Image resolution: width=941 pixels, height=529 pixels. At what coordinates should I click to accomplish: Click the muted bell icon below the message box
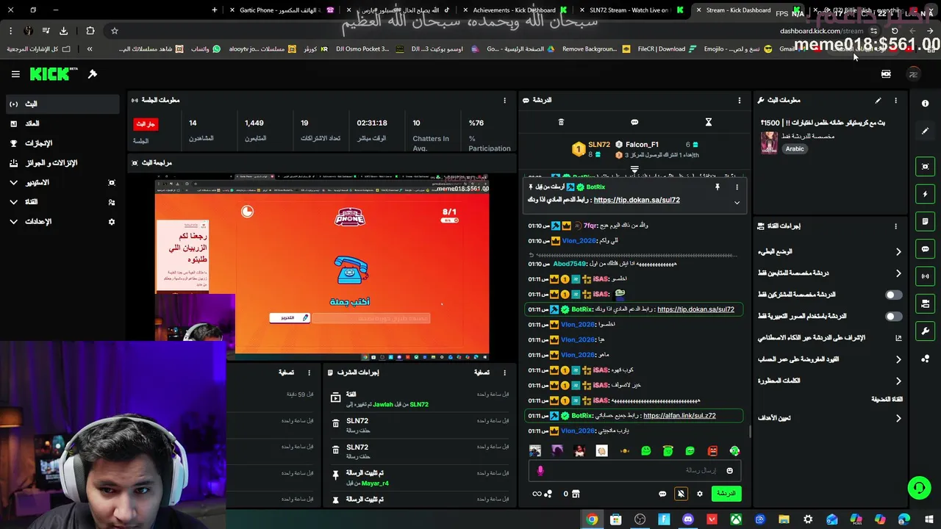(x=681, y=494)
